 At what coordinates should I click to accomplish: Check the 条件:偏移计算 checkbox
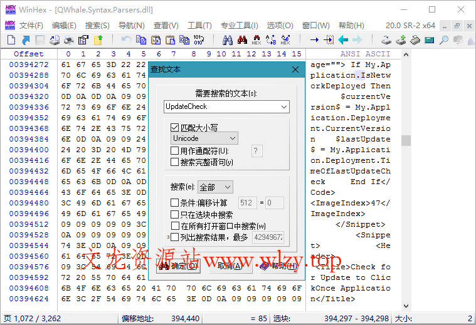pos(174,202)
